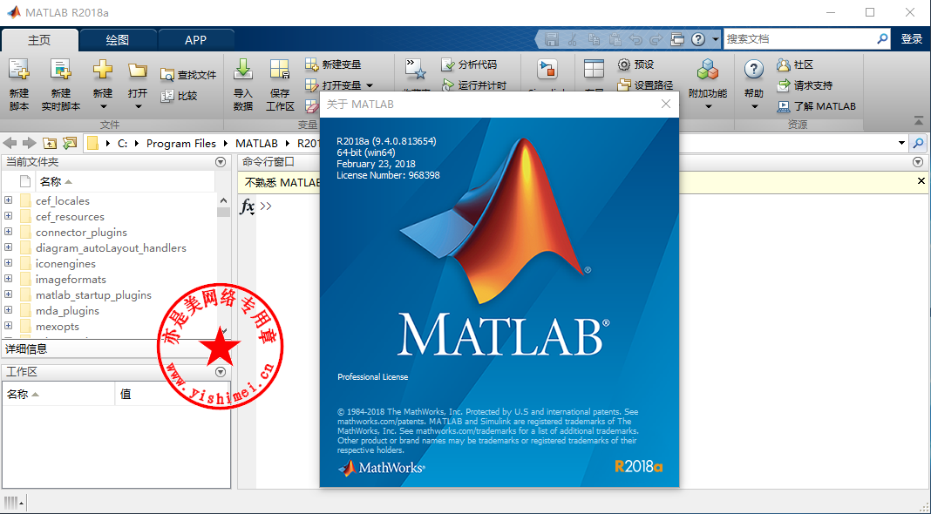Open the quick access toolbar customize dropdown
Viewport: 931px width, 514px height.
[x=716, y=40]
